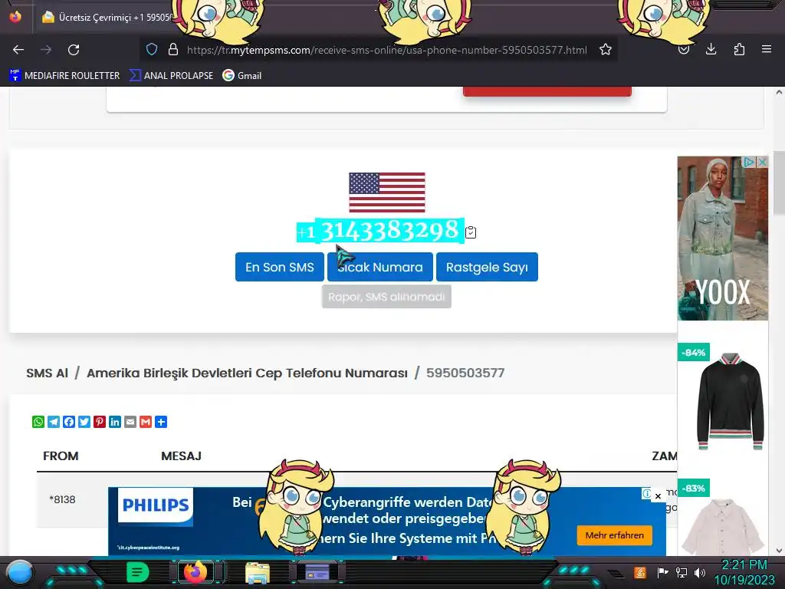Click the *8138 sender cell
785x589 pixels.
point(62,499)
